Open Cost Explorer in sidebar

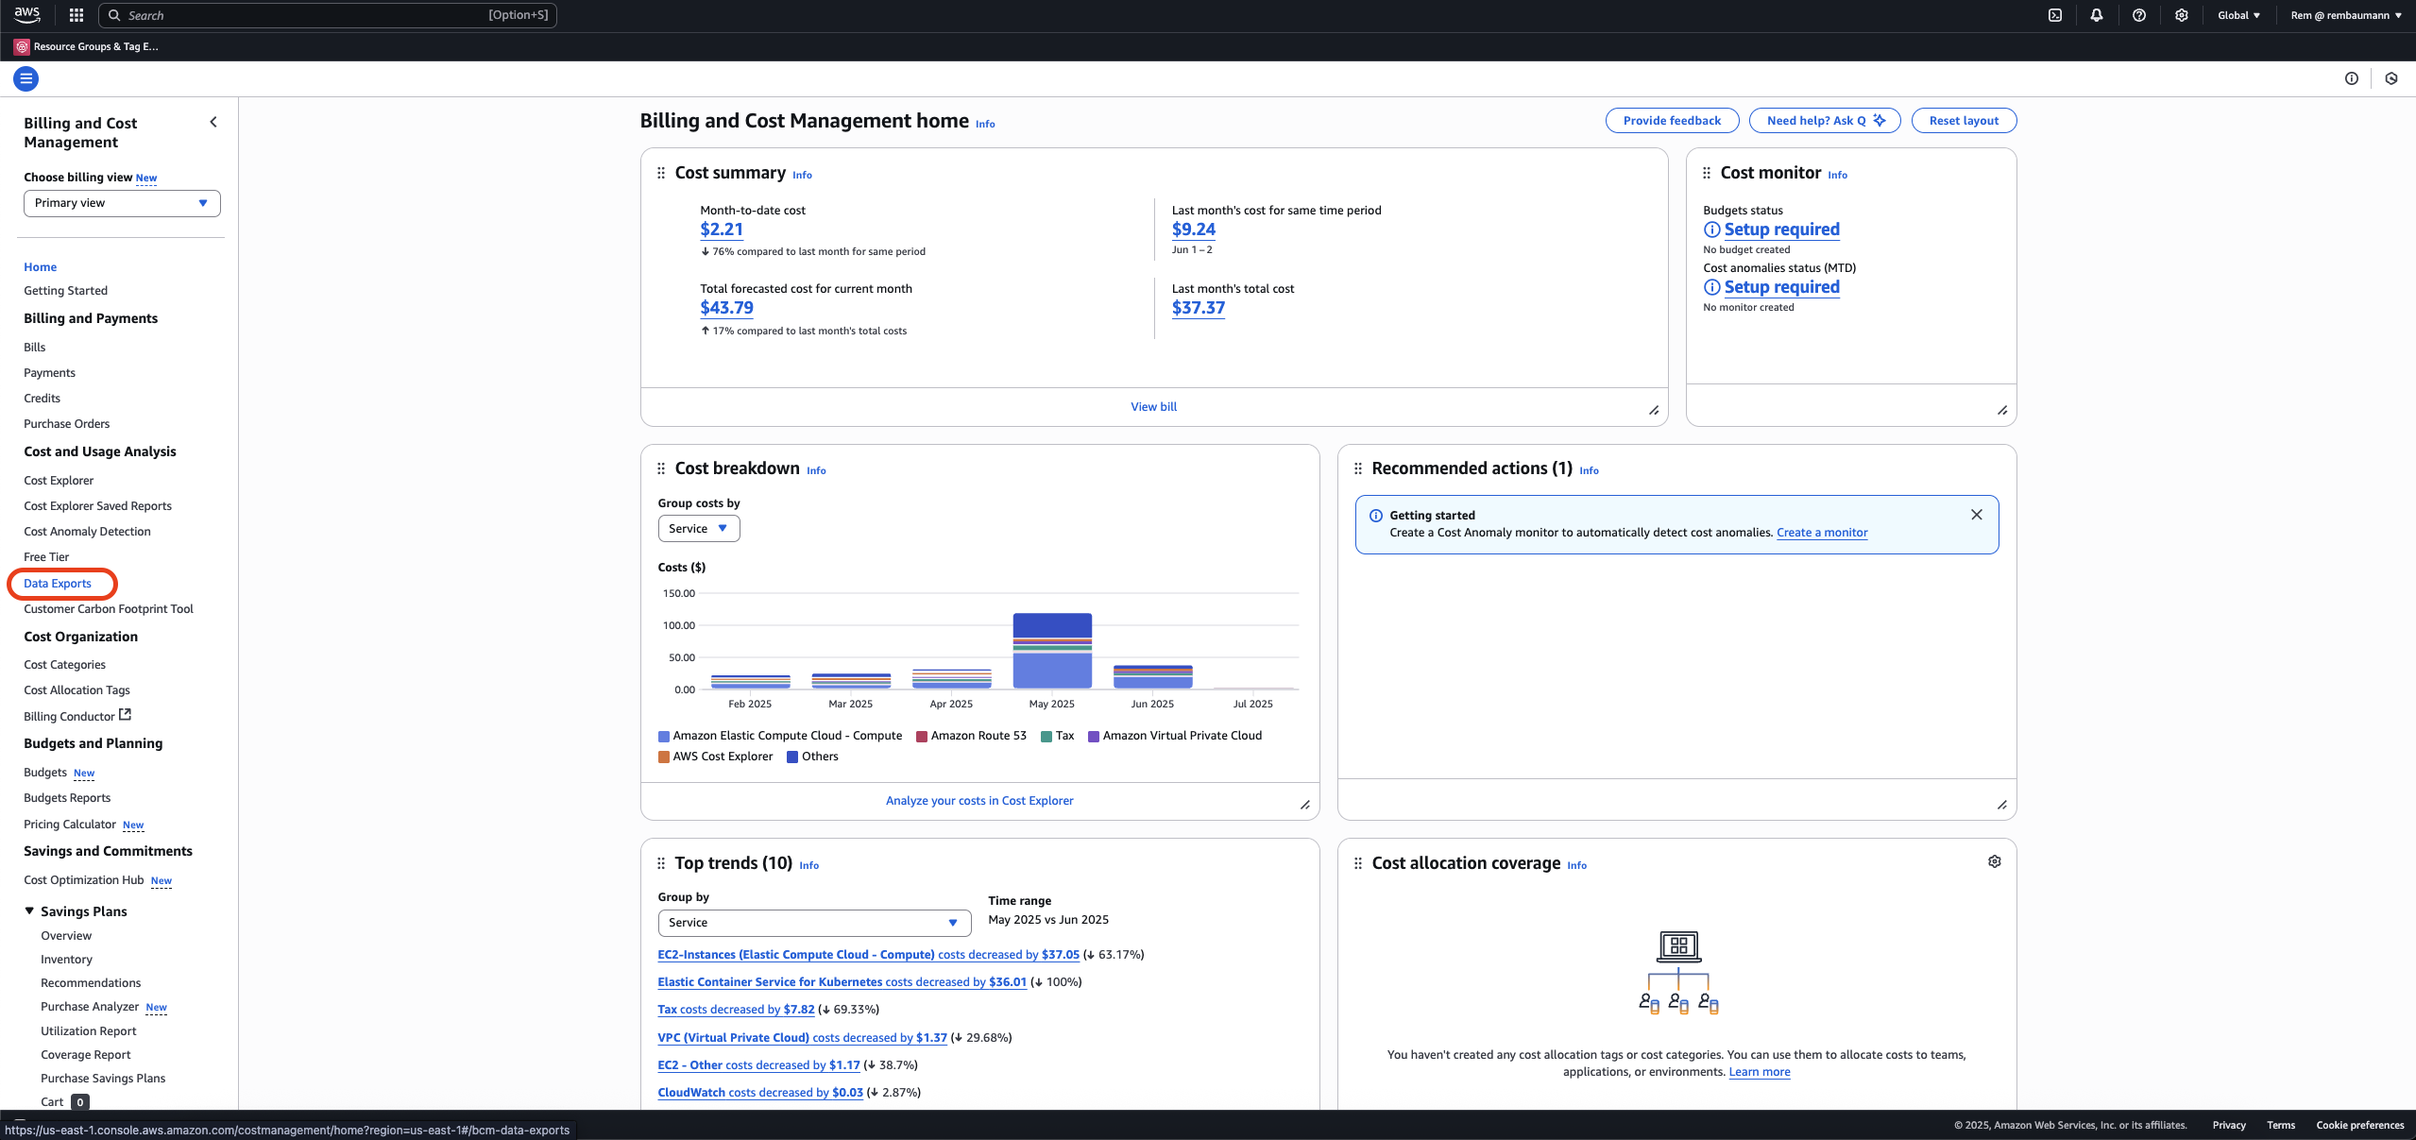(x=59, y=481)
